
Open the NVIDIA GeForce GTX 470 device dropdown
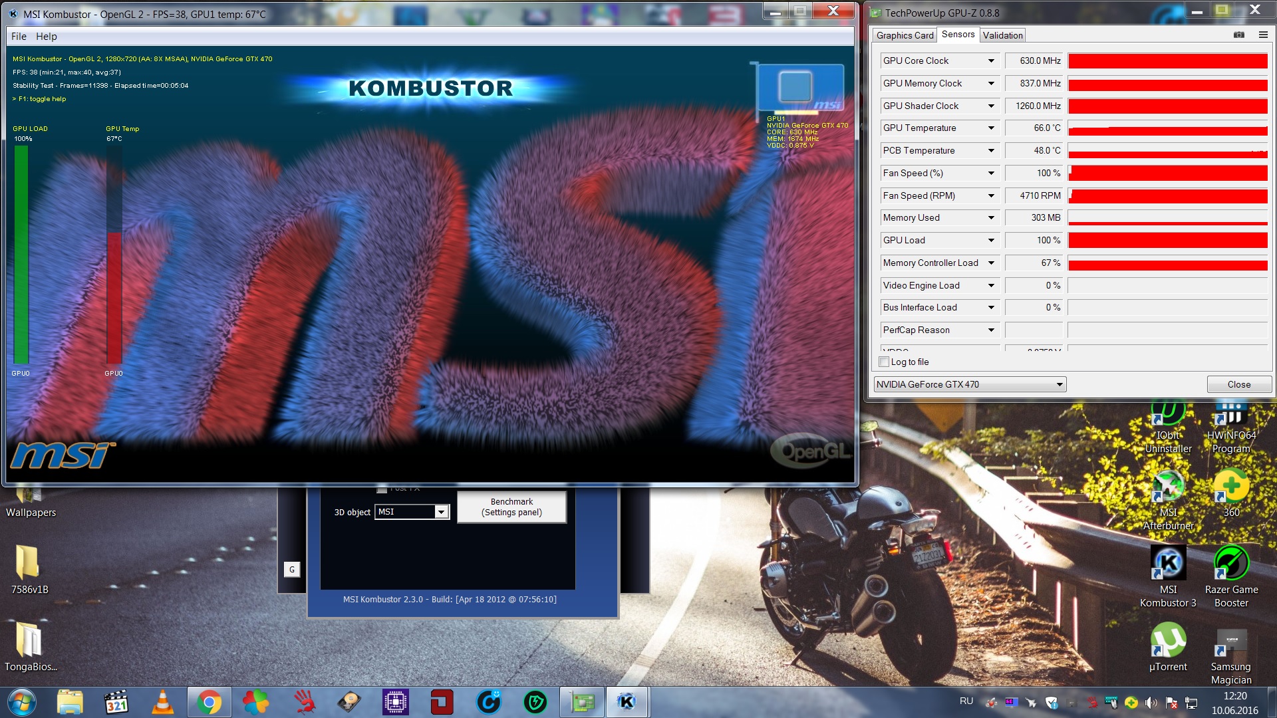1060,384
